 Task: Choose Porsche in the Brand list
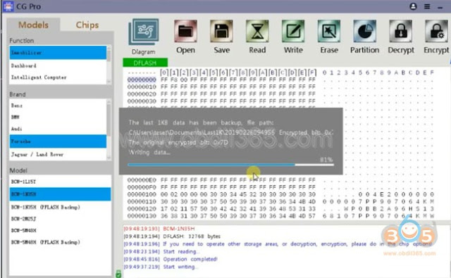[x=58, y=141]
